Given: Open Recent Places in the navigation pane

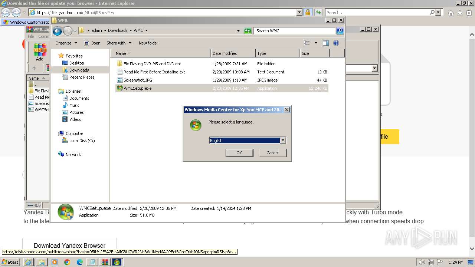Looking at the screenshot, I should click(x=82, y=77).
